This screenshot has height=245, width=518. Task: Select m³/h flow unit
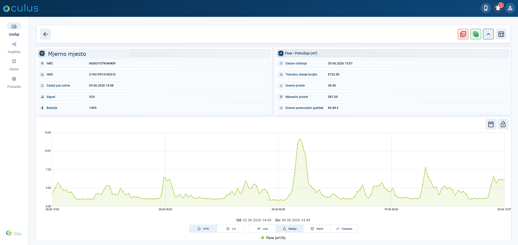point(203,229)
